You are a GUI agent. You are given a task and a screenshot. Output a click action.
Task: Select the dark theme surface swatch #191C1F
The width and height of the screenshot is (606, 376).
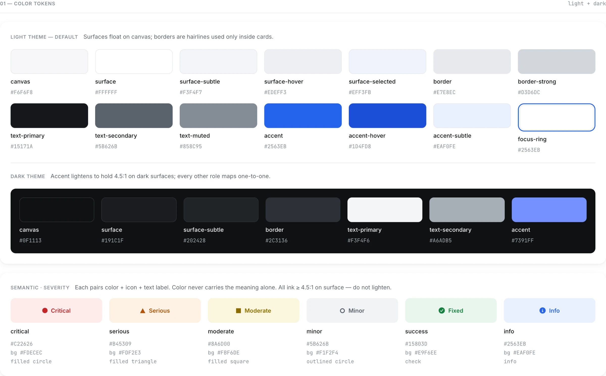pos(139,210)
